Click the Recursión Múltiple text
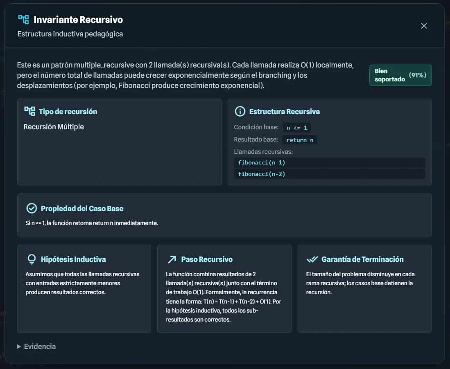450x369 pixels. click(x=54, y=127)
